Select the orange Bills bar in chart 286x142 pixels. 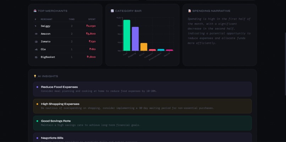[144, 47]
